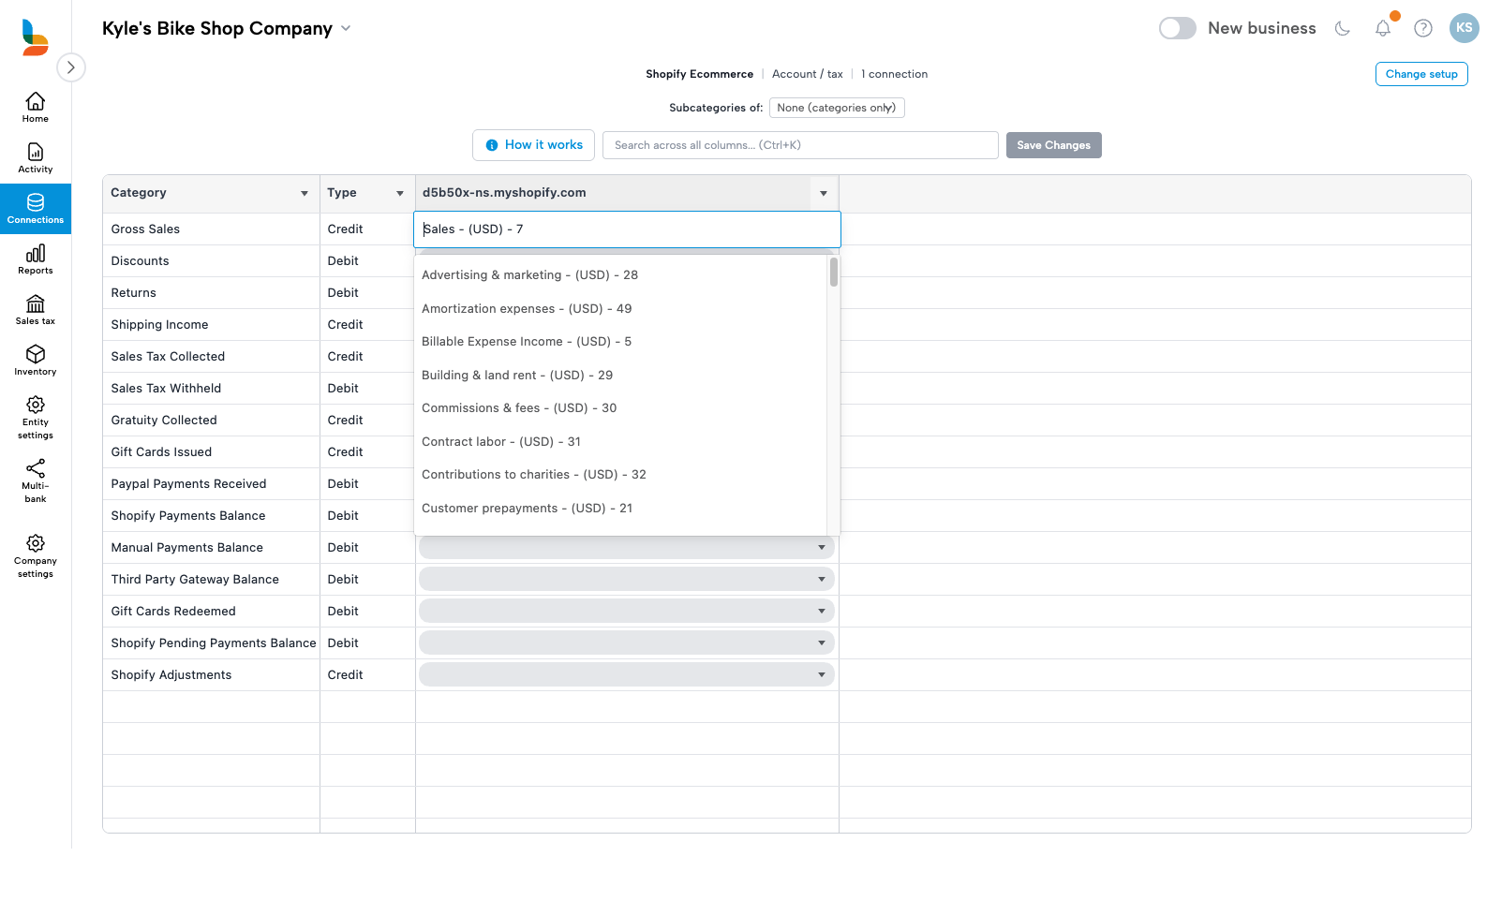
Task: Click the Sales Tax Collected cell
Action: coord(211,357)
